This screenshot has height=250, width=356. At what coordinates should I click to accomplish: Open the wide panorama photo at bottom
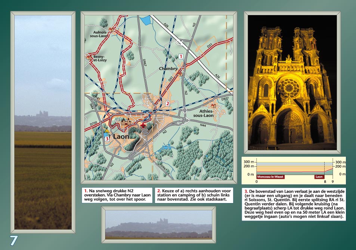pyautogui.click(x=158, y=224)
